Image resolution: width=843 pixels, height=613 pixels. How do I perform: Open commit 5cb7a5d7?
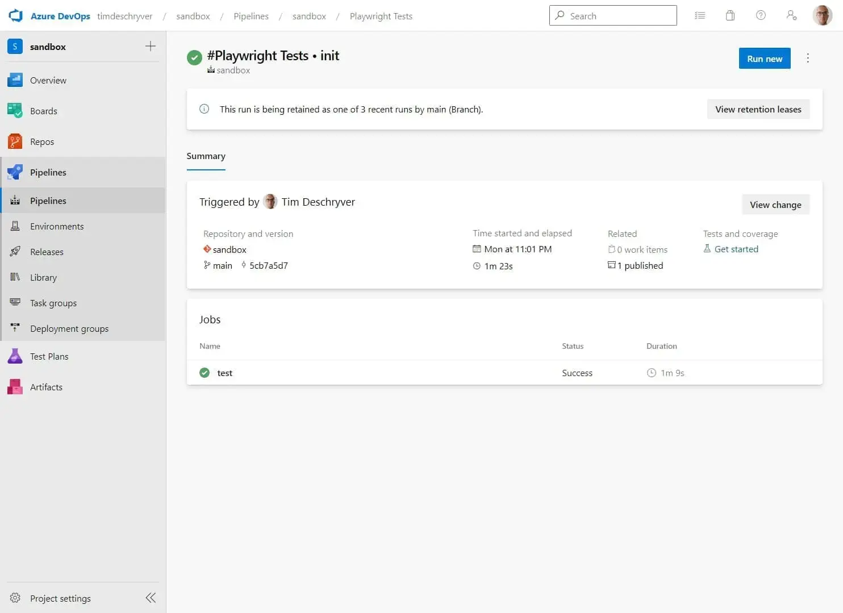[x=269, y=265]
